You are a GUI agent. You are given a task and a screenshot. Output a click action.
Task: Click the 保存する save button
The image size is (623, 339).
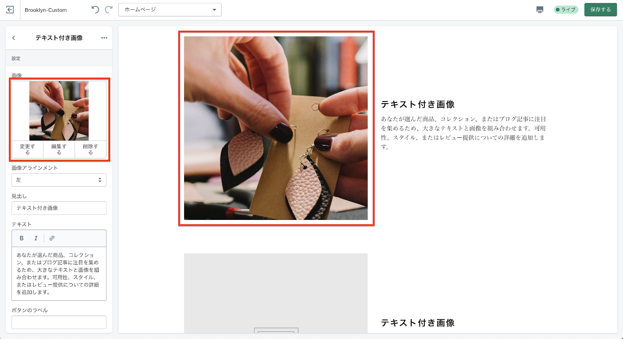(x=600, y=10)
